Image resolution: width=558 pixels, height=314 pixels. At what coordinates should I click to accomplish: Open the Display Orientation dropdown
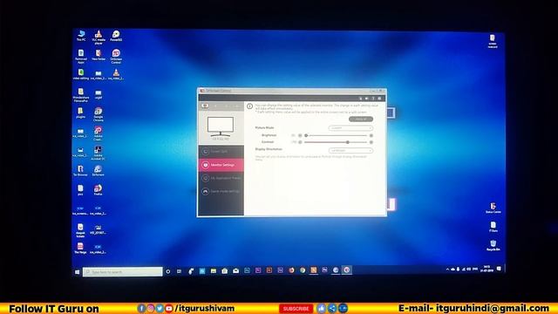350,151
